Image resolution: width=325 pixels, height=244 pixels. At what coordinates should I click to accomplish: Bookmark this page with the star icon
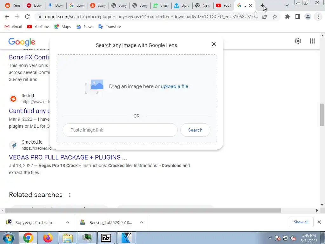tap(275, 17)
